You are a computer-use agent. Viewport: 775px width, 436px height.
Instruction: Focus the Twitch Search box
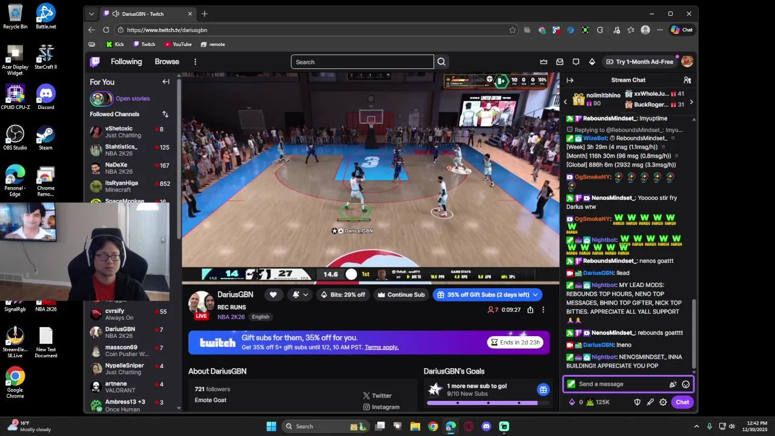pos(362,62)
